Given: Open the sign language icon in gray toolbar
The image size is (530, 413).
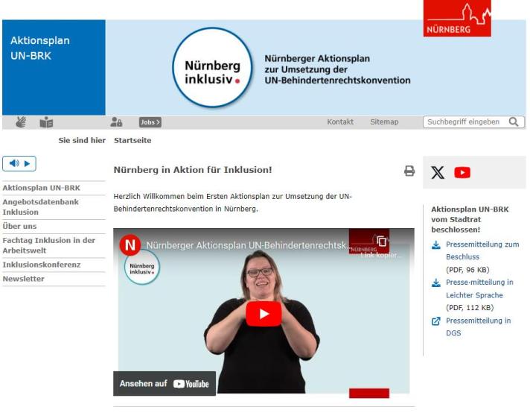Looking at the screenshot, I should (x=21, y=122).
